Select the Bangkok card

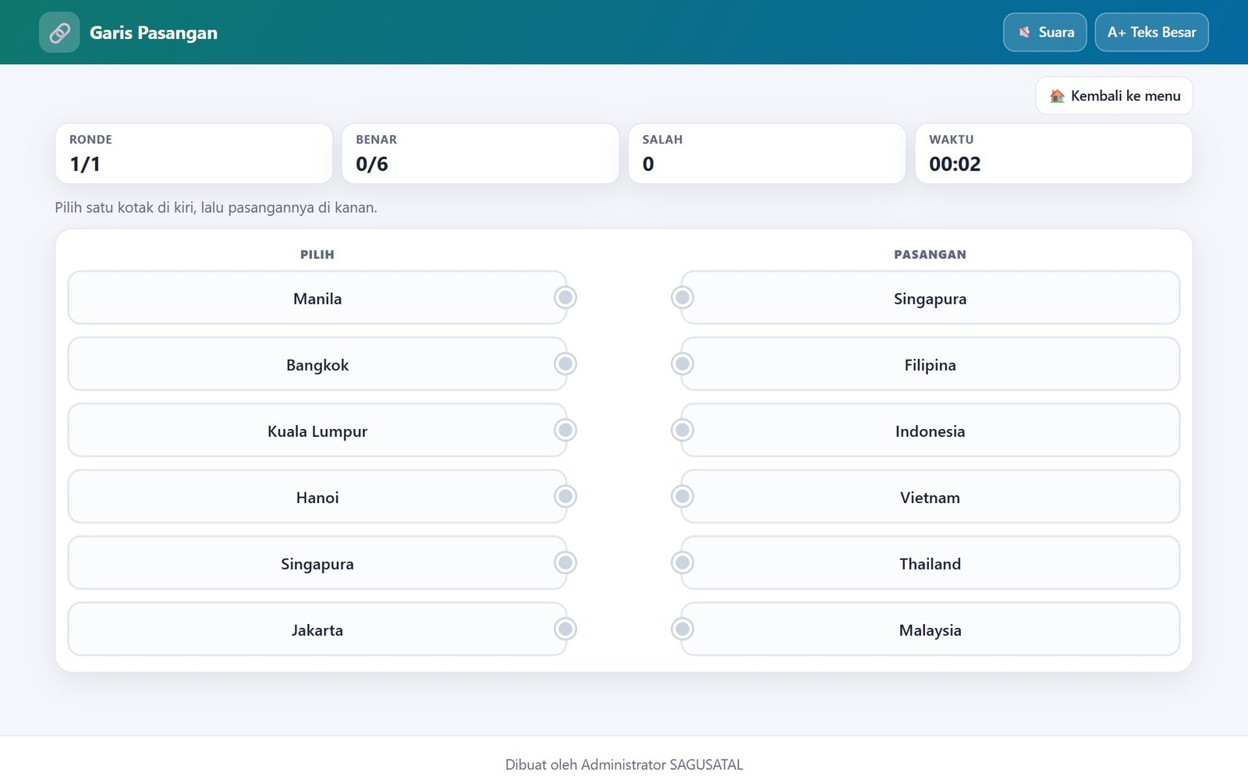[317, 363]
